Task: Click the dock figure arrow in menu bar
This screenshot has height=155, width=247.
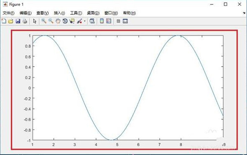Action: (244, 13)
